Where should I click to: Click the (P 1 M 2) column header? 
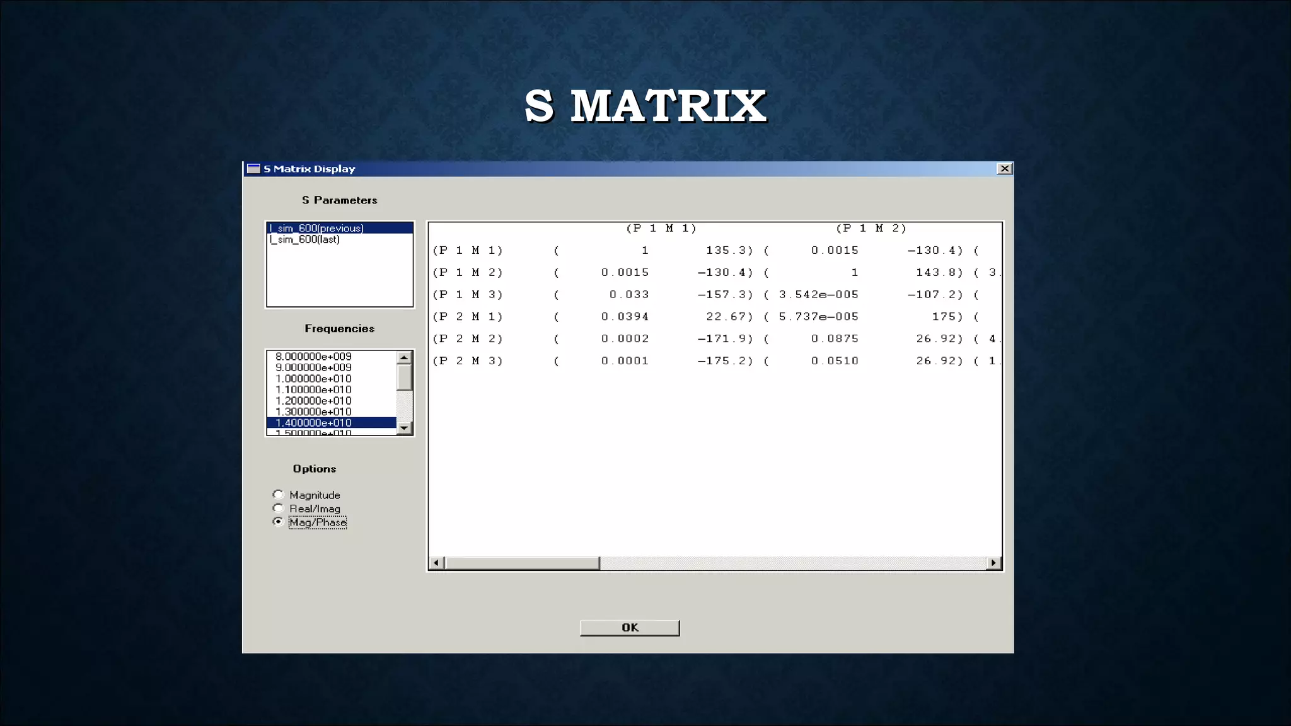(871, 228)
